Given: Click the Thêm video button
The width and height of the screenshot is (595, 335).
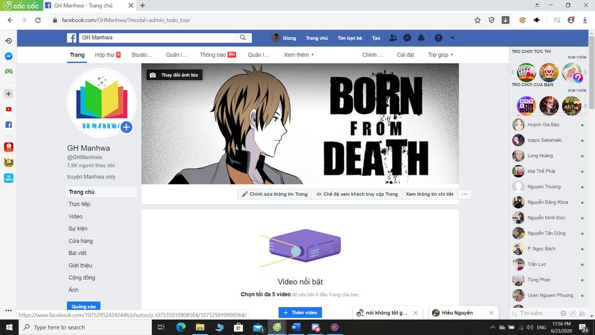Looking at the screenshot, I should 300,312.
